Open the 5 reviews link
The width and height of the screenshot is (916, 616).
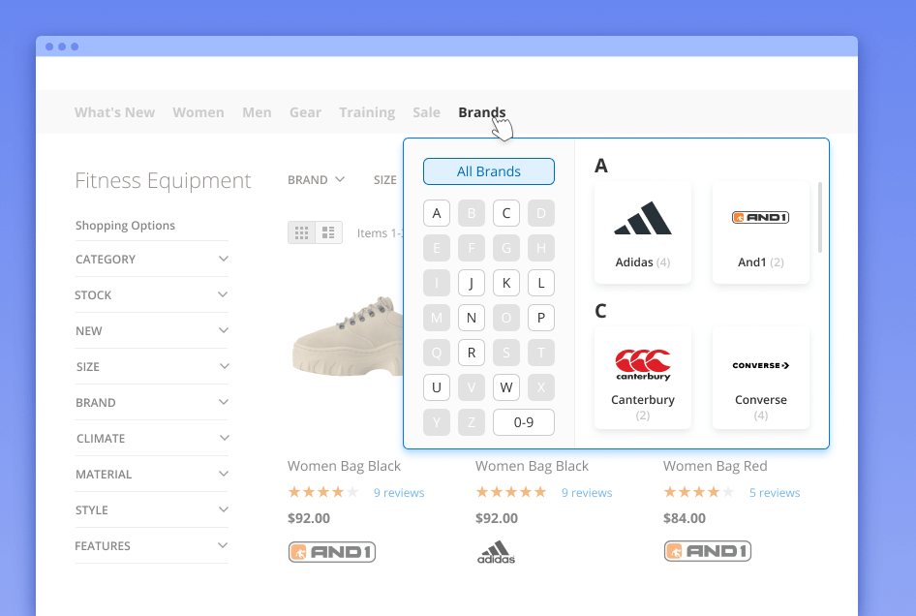click(775, 493)
